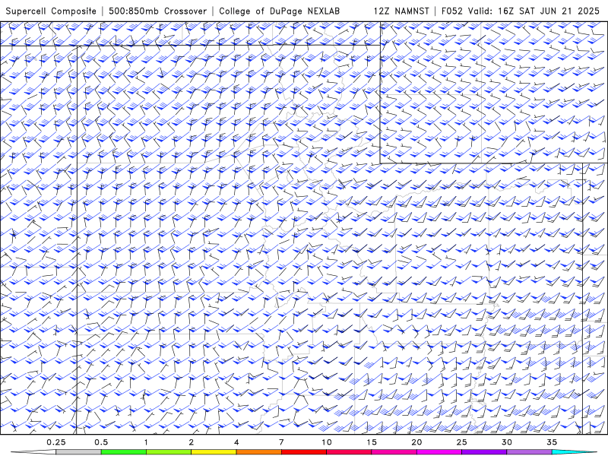Screen dimensions: 608x456
Task: Select the bright green 0.5–1 legend swatch
Action: point(123,452)
